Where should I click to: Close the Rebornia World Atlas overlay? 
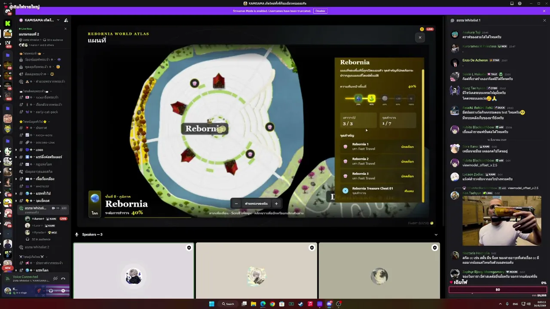pyautogui.click(x=420, y=37)
